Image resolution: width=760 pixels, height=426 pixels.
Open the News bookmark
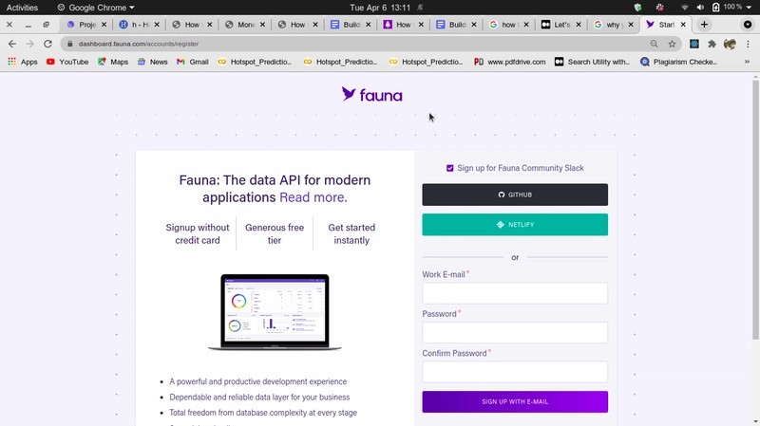click(x=152, y=62)
